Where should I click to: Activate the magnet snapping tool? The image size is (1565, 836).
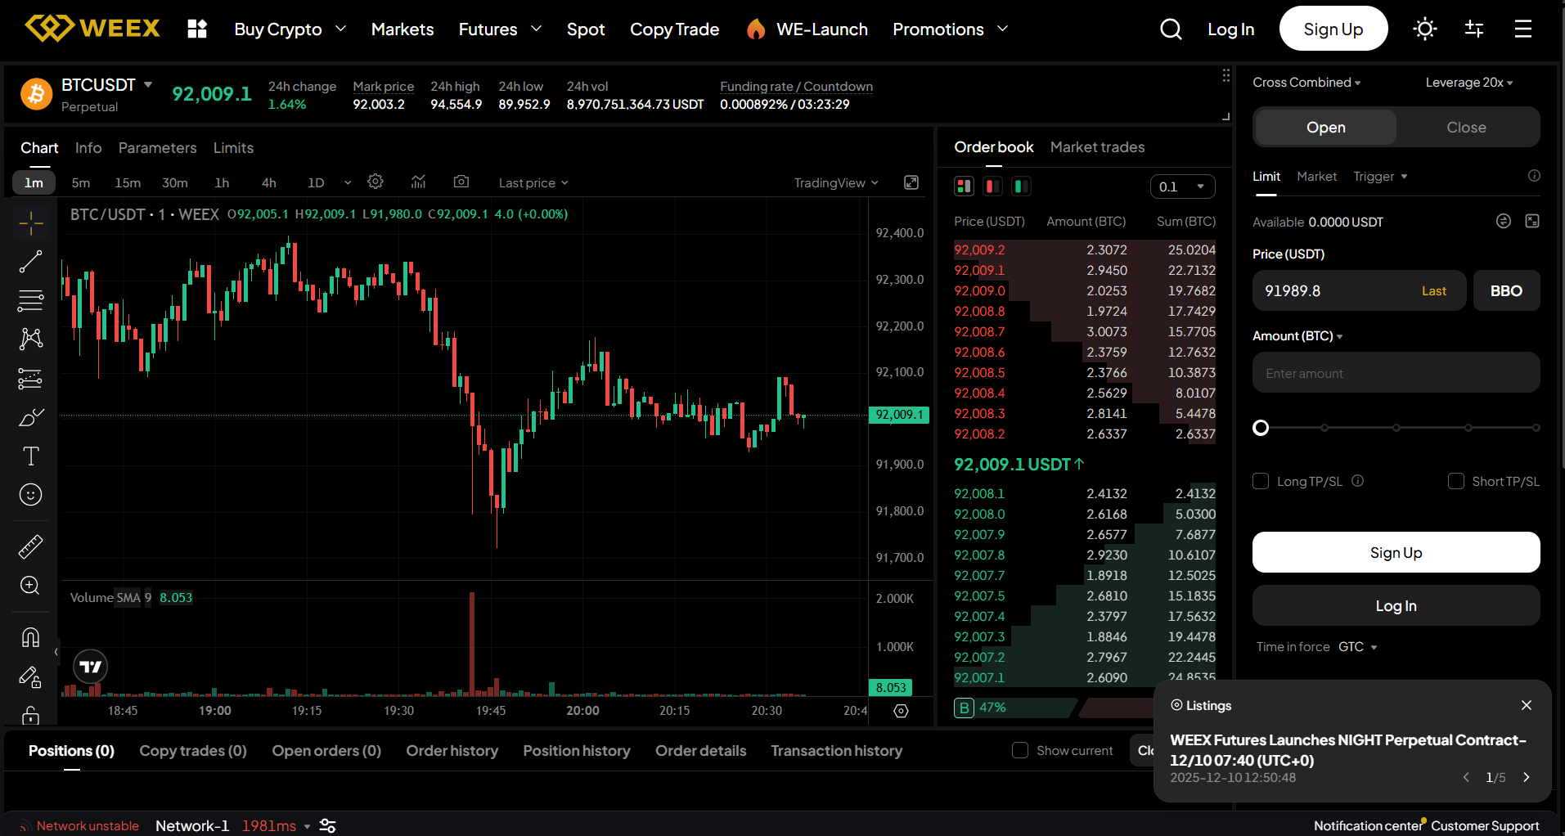[x=30, y=636]
